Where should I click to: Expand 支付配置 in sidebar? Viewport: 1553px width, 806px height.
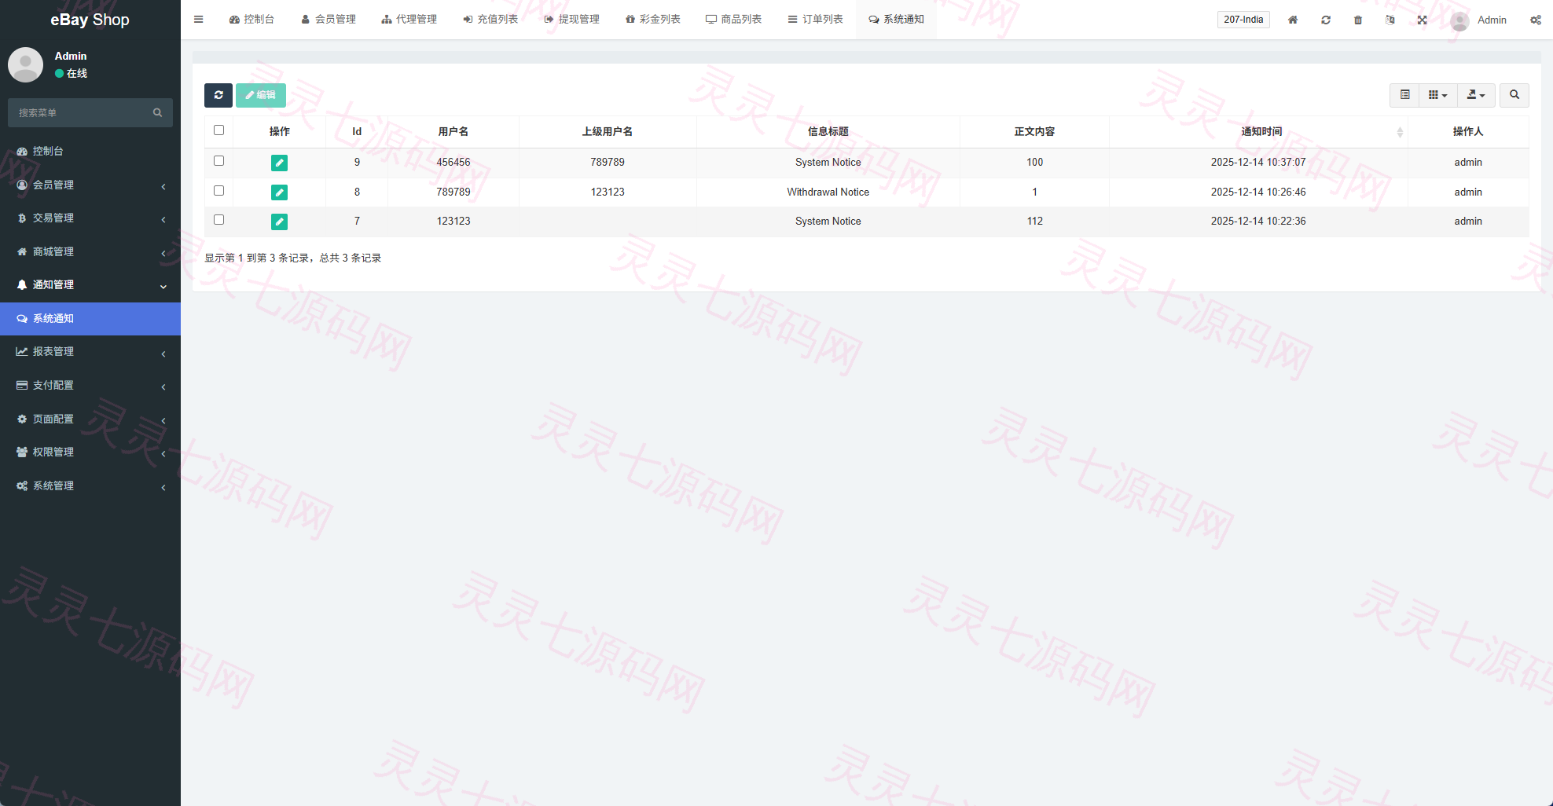(90, 386)
